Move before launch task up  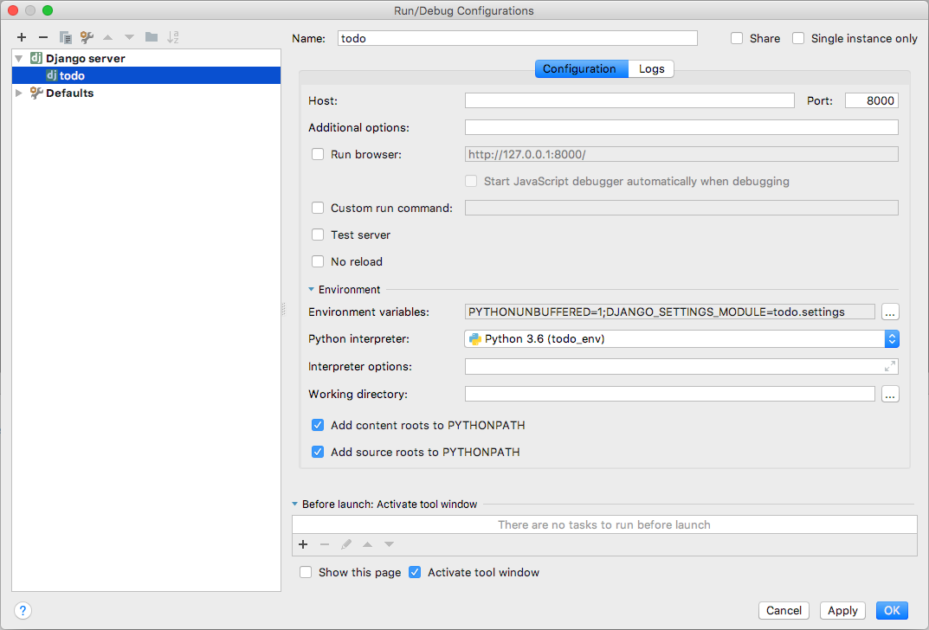click(367, 544)
